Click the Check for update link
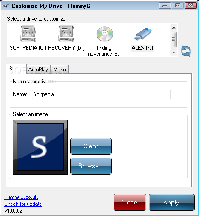This screenshot has height=216, width=199. [x=23, y=204]
